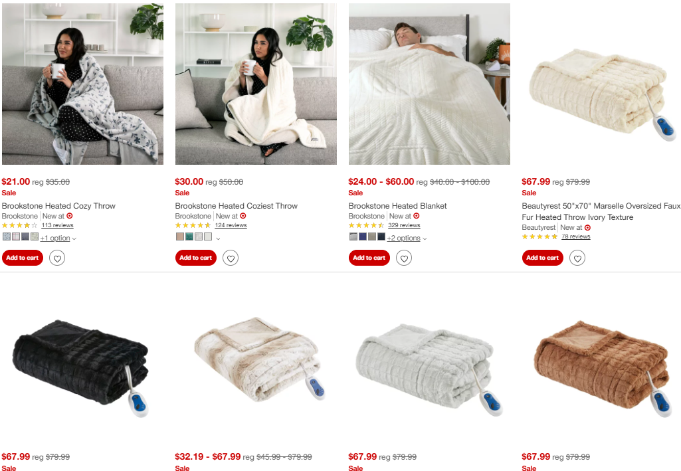Expand +2 options for Brookstone Heated Blanket
The height and width of the screenshot is (471, 681).
coord(407,238)
